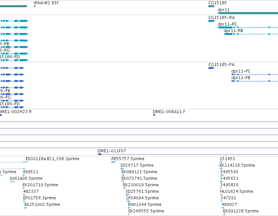Click the dpr11-RC transcript label
This screenshot has width=278, height=216.
[227, 24]
